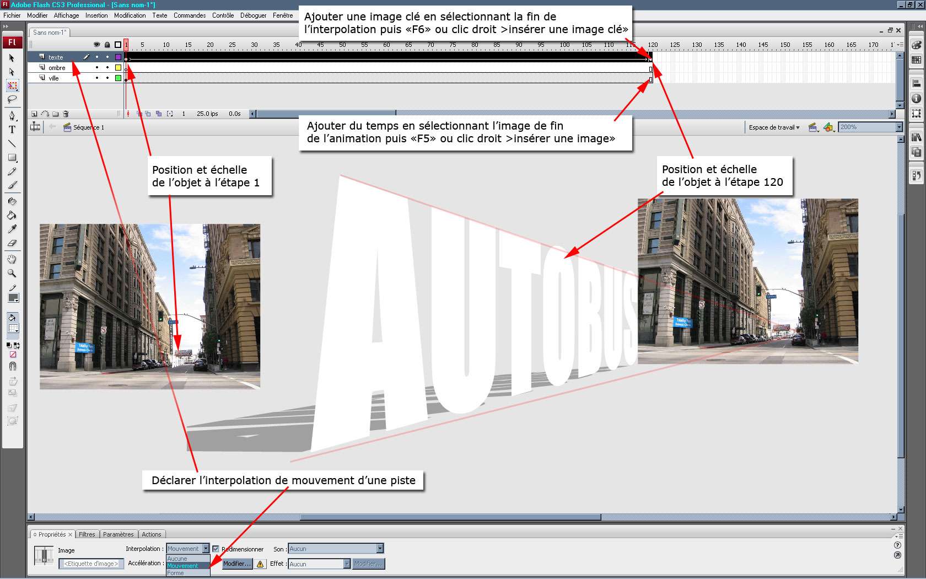Screen dimensions: 926x579
Task: Select the ombre layer
Action: pos(57,68)
